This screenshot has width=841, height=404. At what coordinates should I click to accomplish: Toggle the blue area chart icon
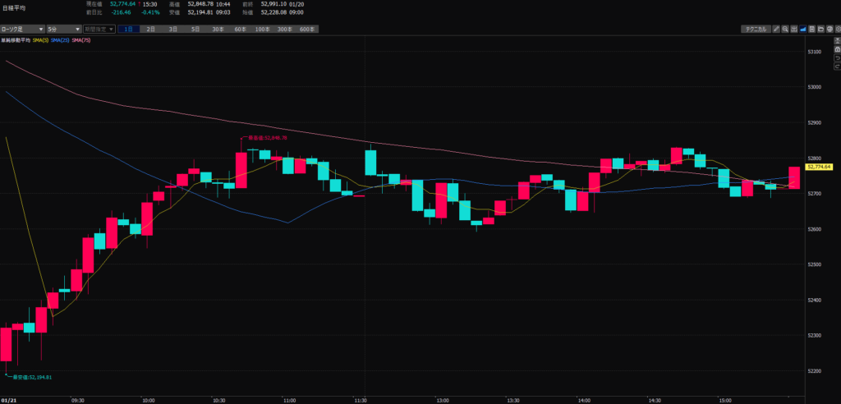click(x=804, y=29)
